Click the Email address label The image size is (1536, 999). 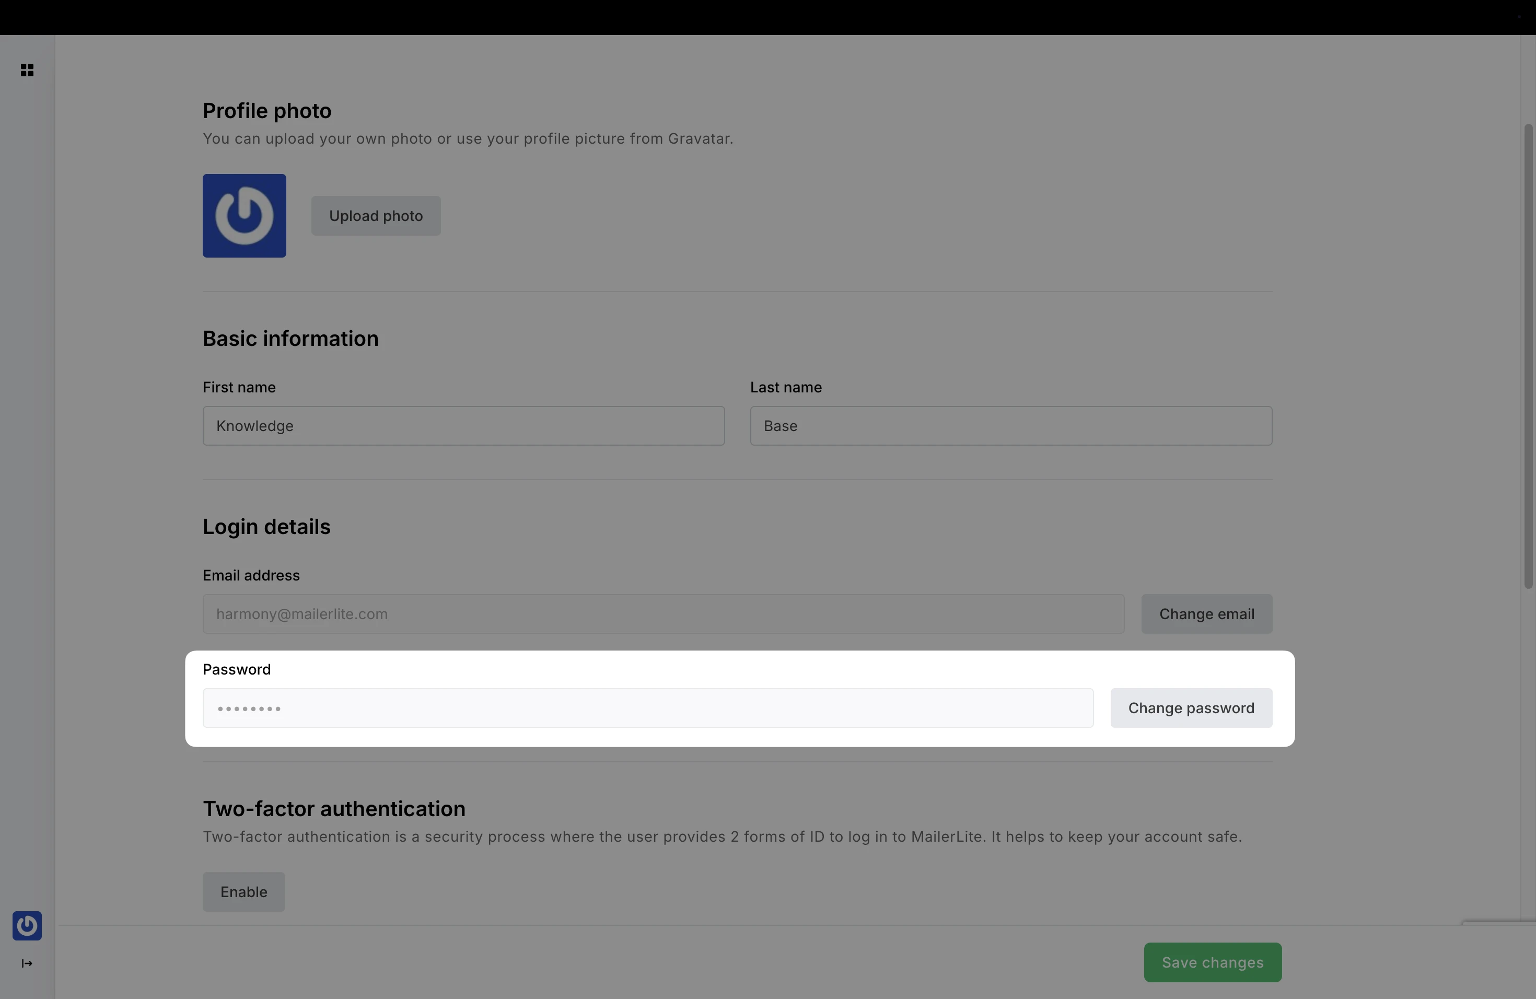tap(251, 575)
